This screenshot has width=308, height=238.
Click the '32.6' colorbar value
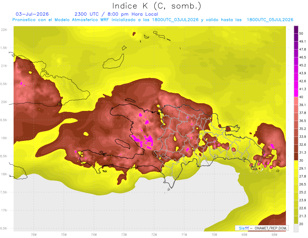tap(303, 145)
